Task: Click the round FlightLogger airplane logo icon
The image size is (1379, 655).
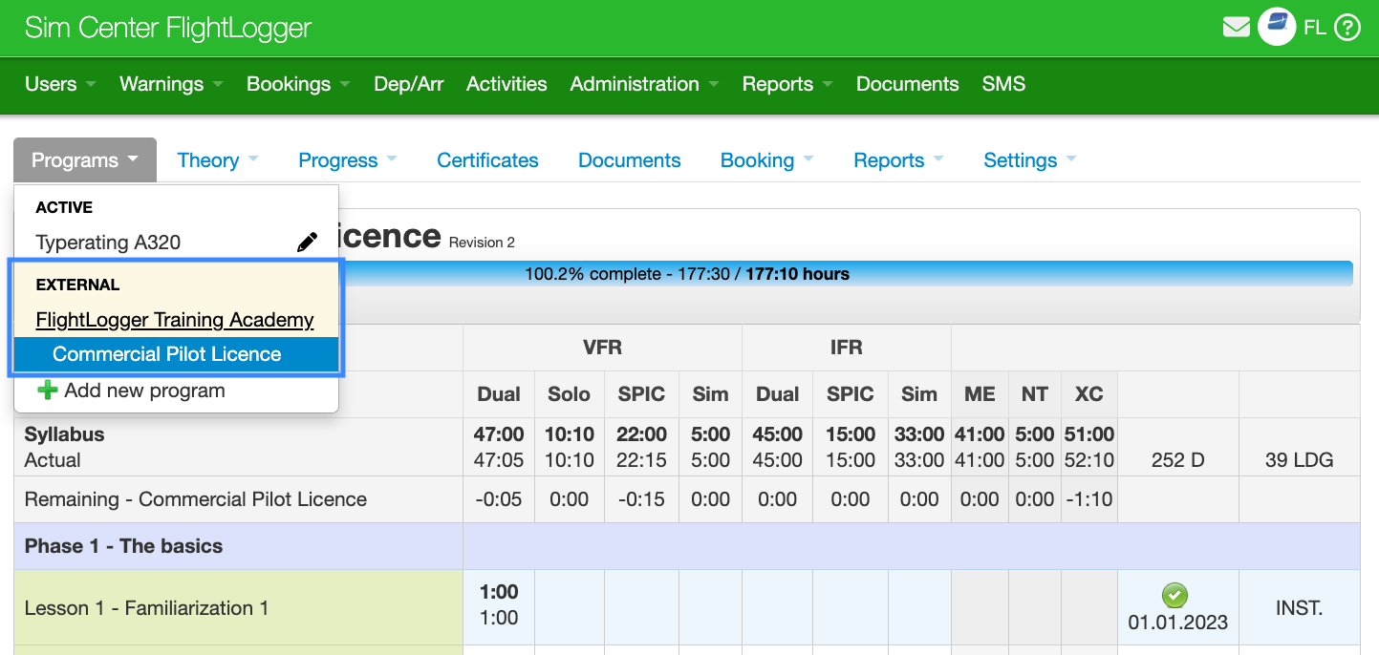Action: pos(1276,26)
